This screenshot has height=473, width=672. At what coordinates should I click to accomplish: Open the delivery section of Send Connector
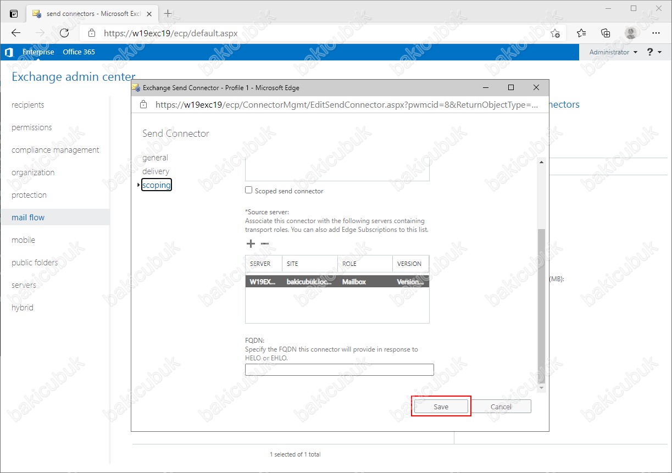155,171
